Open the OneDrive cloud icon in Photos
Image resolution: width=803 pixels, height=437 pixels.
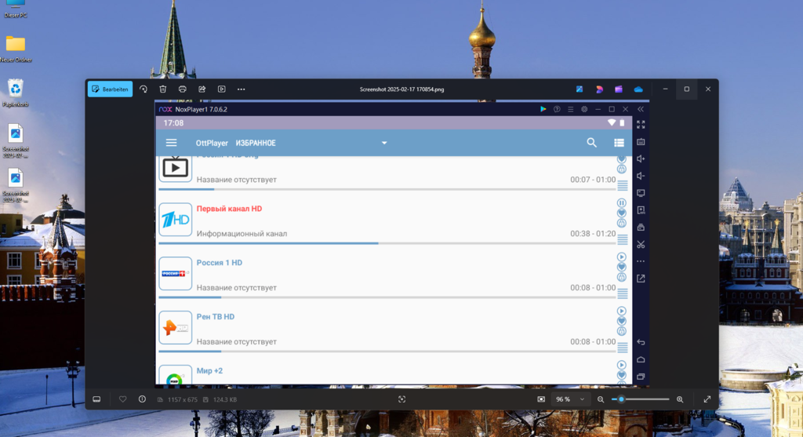coord(638,89)
